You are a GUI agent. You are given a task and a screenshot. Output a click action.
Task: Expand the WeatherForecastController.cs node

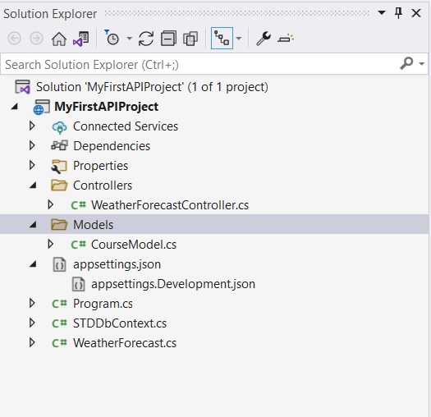click(50, 204)
